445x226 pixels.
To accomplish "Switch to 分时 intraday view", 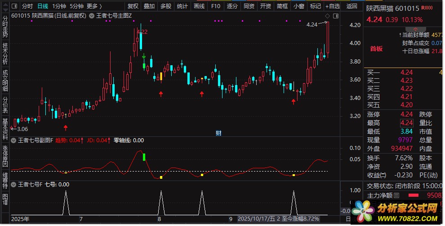I will (x=27, y=6).
